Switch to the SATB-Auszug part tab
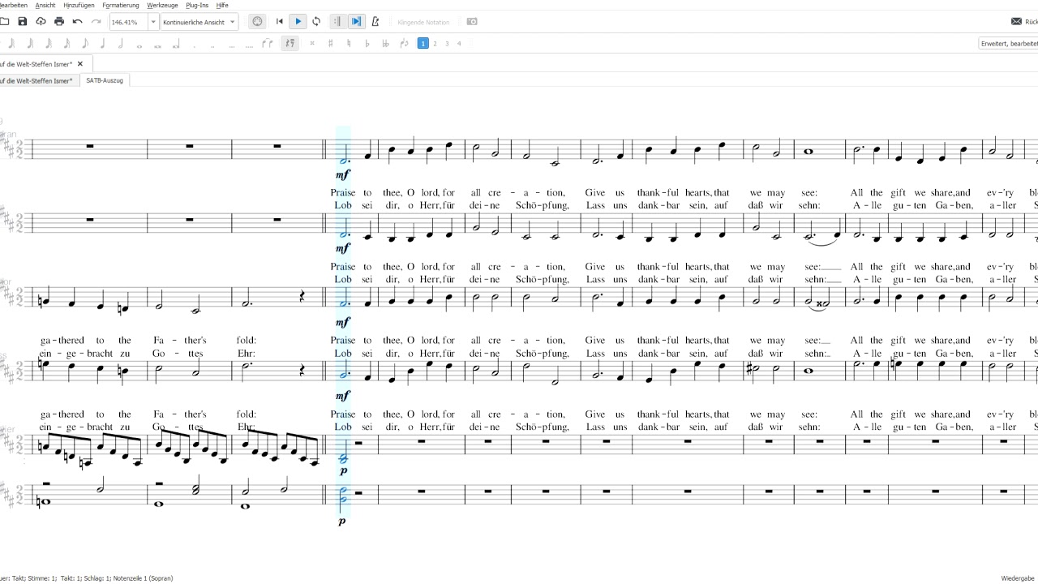1038x584 pixels. pyautogui.click(x=105, y=80)
